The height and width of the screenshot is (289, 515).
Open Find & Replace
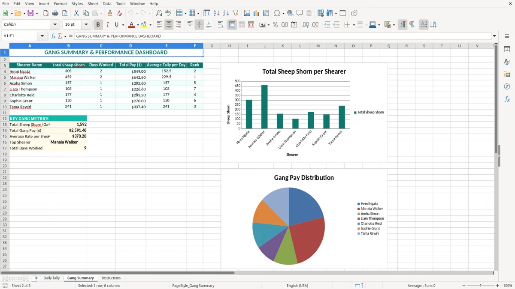159,13
